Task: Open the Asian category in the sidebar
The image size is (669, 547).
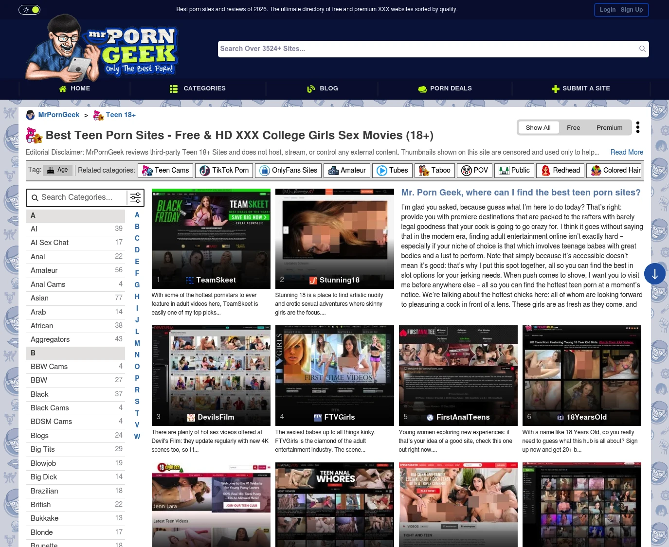Action: pyautogui.click(x=75, y=298)
